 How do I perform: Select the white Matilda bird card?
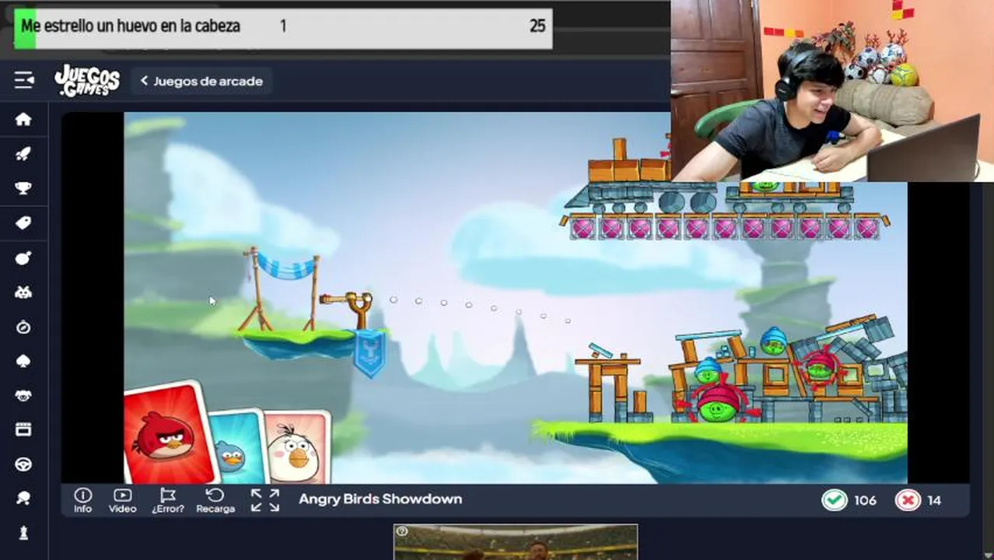click(299, 449)
